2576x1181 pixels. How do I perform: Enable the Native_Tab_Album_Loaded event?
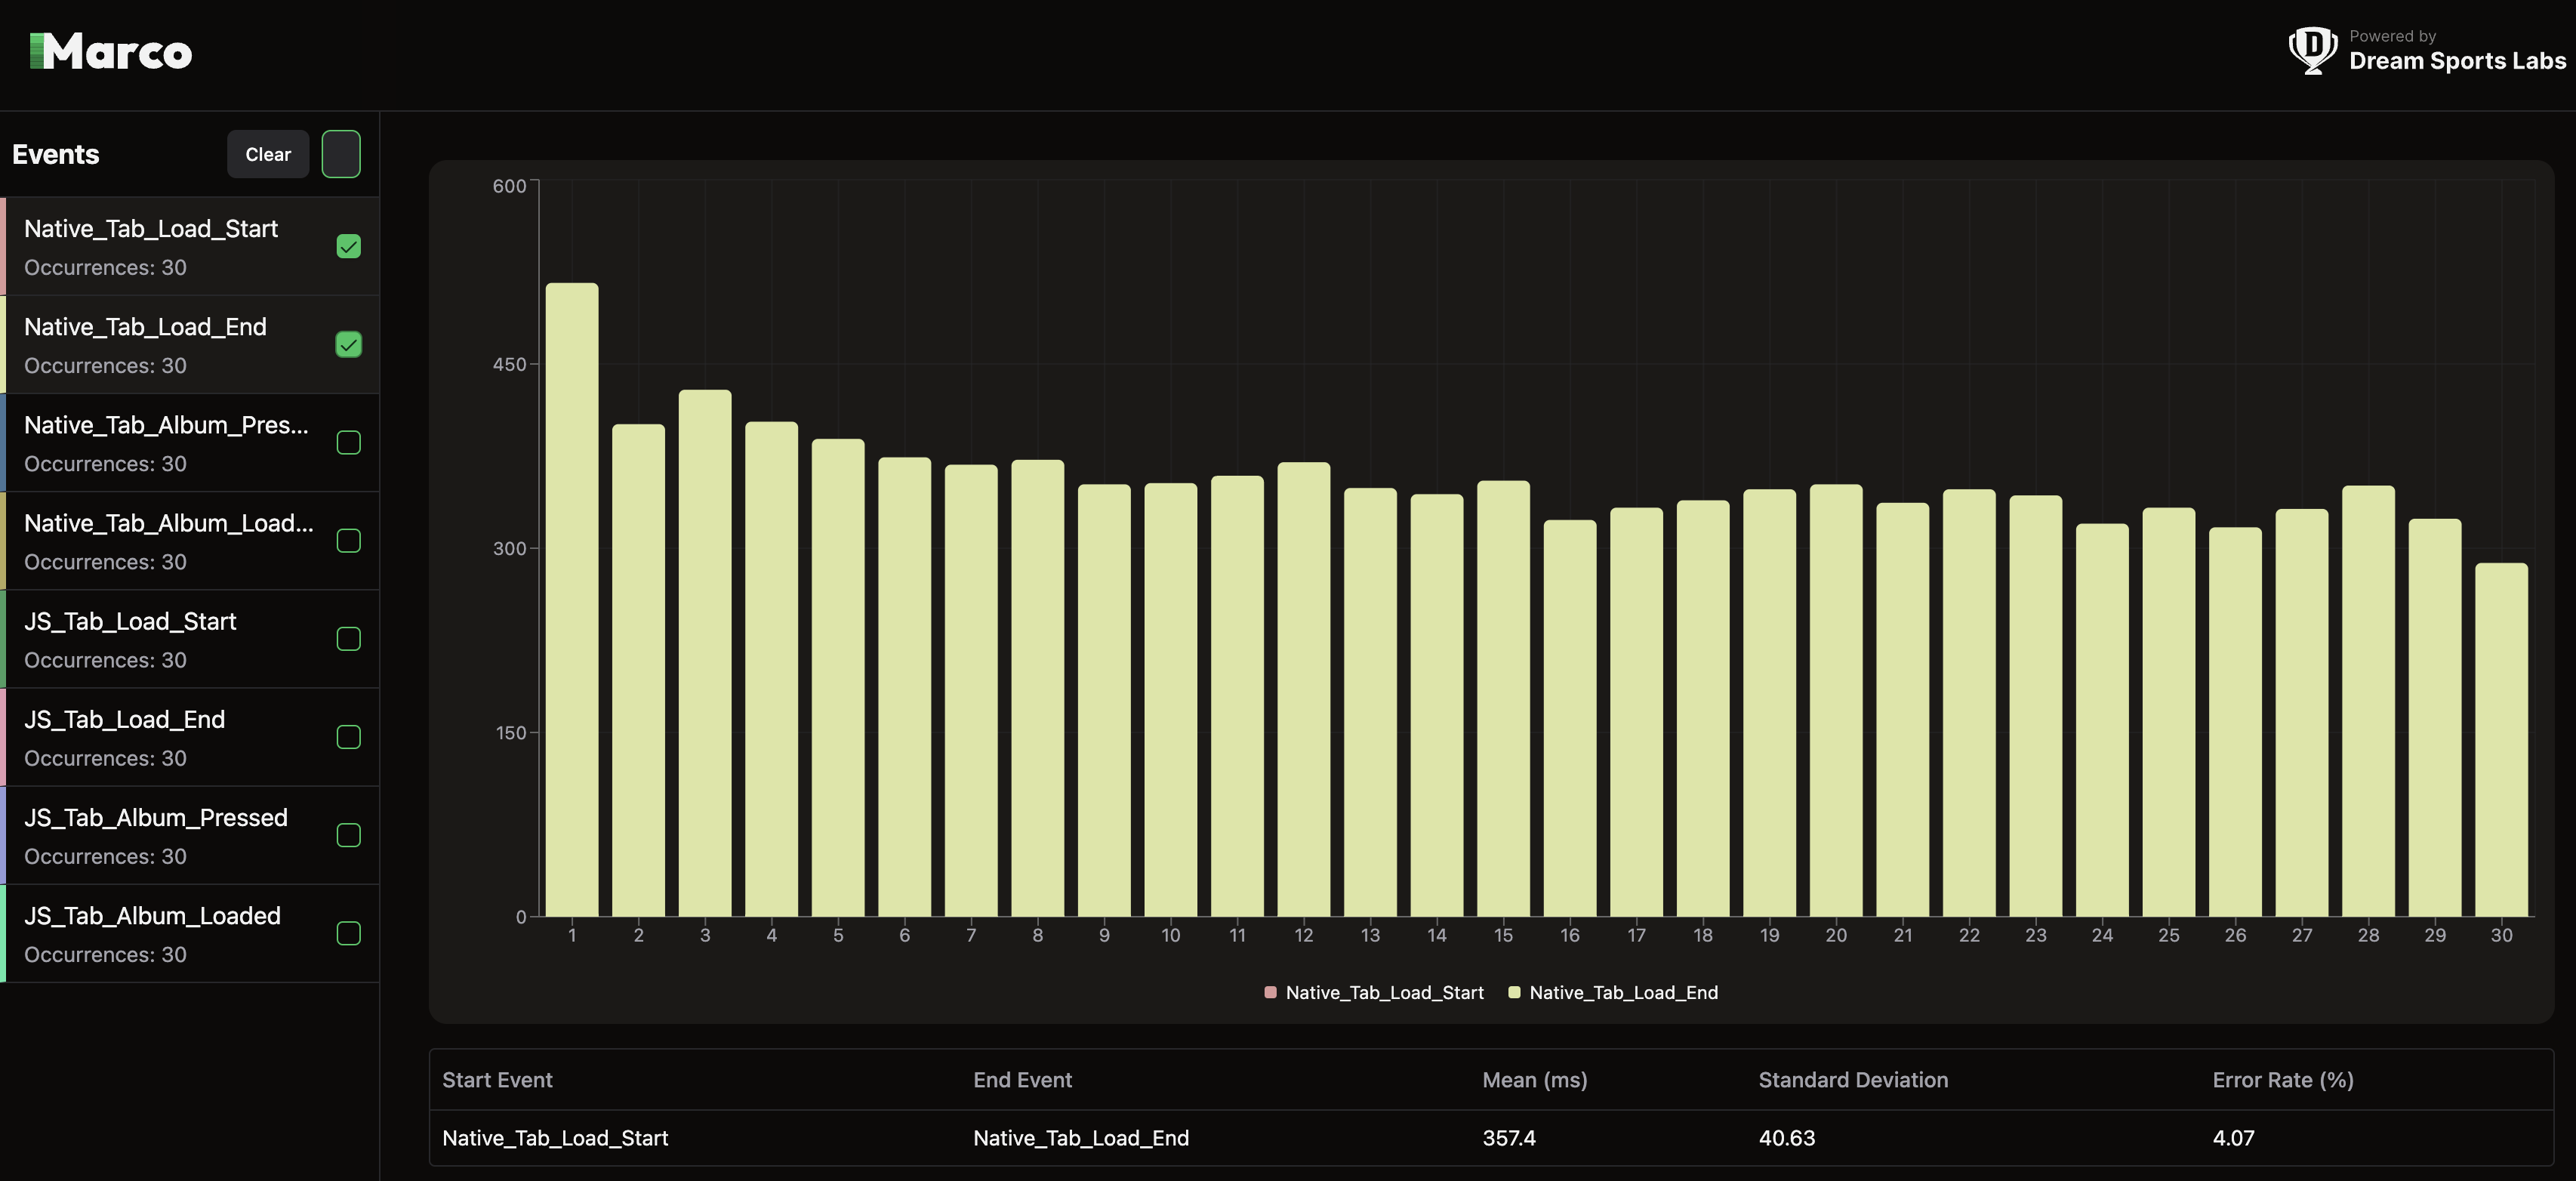(x=348, y=541)
